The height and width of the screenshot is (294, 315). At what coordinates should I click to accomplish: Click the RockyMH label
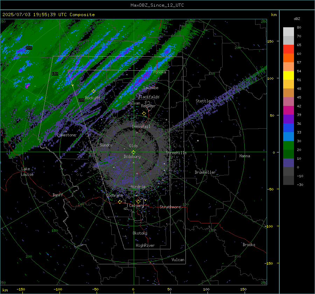(x=92, y=98)
